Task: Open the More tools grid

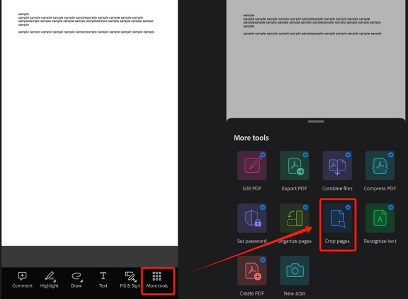Action: 158,280
